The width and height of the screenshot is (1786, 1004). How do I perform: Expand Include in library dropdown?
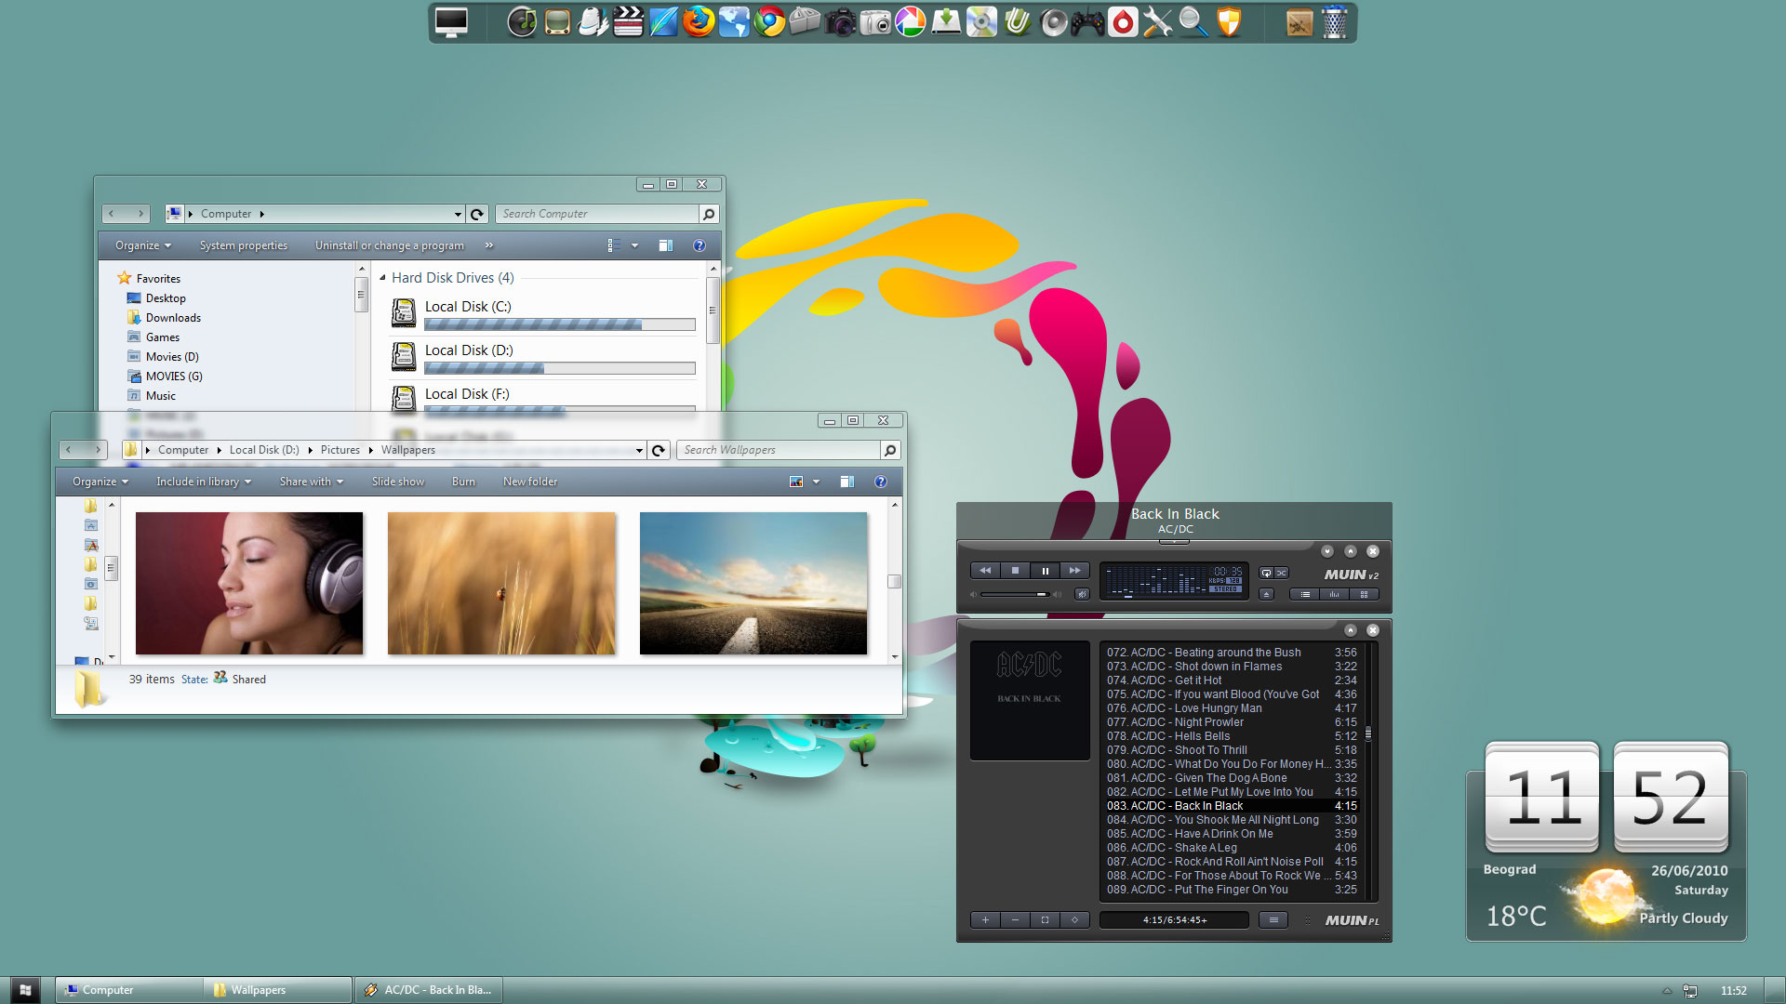204,482
